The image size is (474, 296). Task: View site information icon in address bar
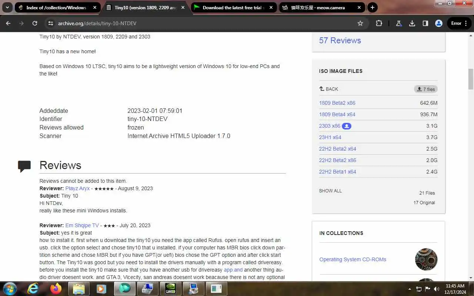click(51, 23)
